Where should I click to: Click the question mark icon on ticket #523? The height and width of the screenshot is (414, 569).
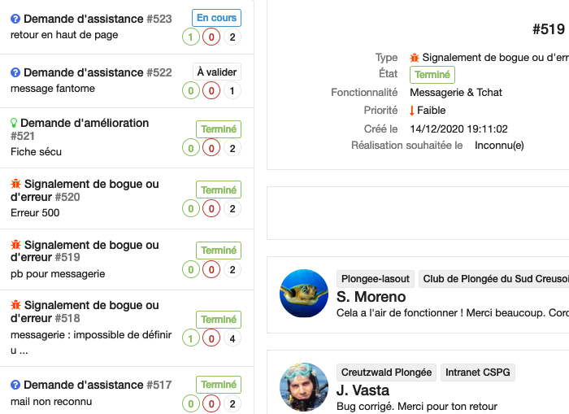15,18
